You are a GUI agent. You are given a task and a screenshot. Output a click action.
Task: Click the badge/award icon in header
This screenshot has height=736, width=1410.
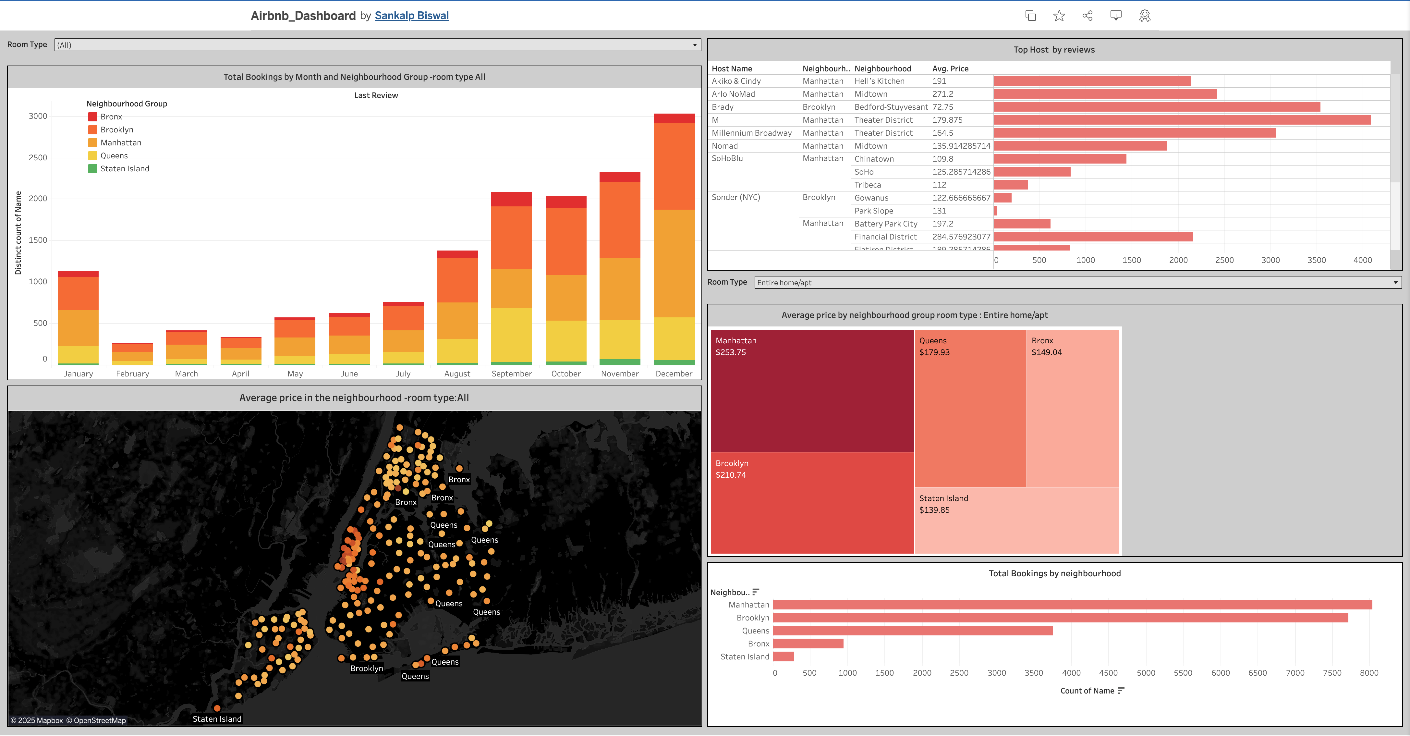pyautogui.click(x=1145, y=16)
